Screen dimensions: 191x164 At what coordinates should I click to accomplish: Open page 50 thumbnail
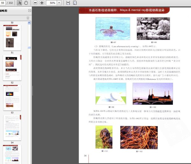click(x=12, y=37)
